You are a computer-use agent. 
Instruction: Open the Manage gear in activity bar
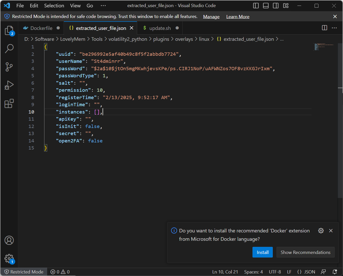(x=9, y=259)
